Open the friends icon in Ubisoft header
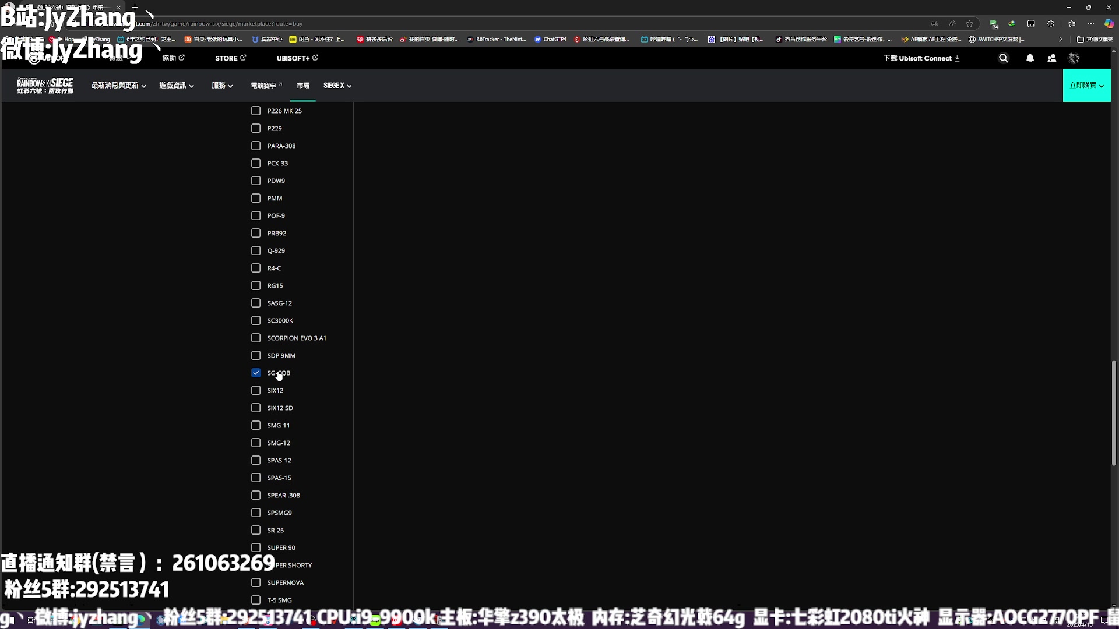This screenshot has width=1119, height=629. point(1052,58)
